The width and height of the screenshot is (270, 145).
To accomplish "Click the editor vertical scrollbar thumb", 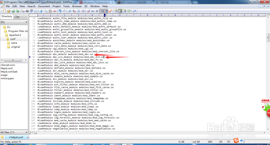I will (268, 37).
